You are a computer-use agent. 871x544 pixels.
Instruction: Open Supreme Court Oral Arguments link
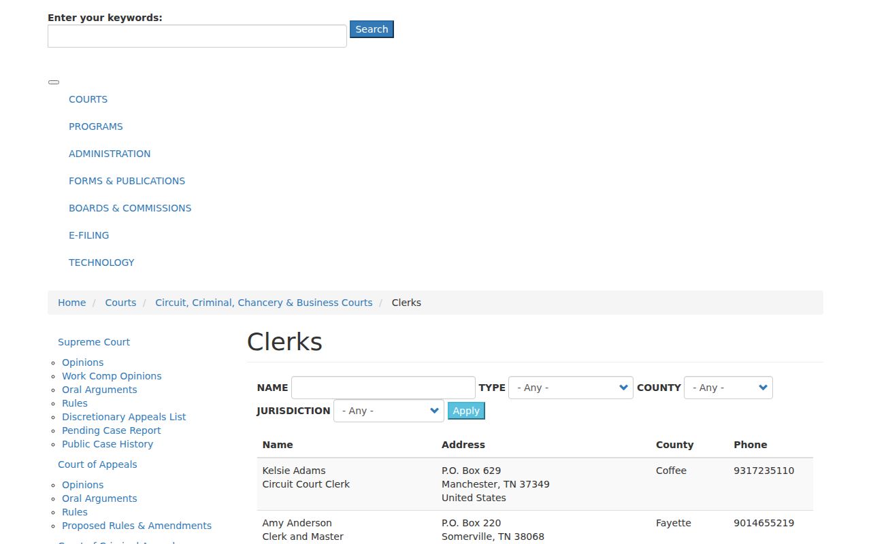(99, 390)
